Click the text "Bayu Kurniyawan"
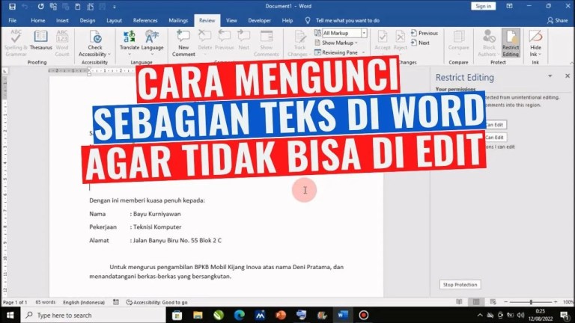 coord(157,214)
